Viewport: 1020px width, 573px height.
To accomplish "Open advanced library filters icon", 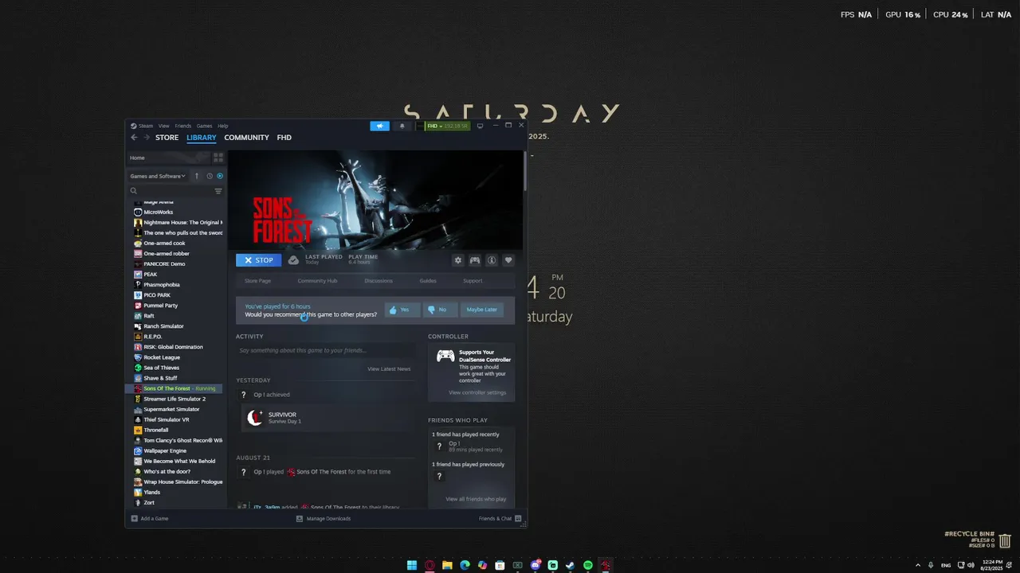I will tap(218, 191).
